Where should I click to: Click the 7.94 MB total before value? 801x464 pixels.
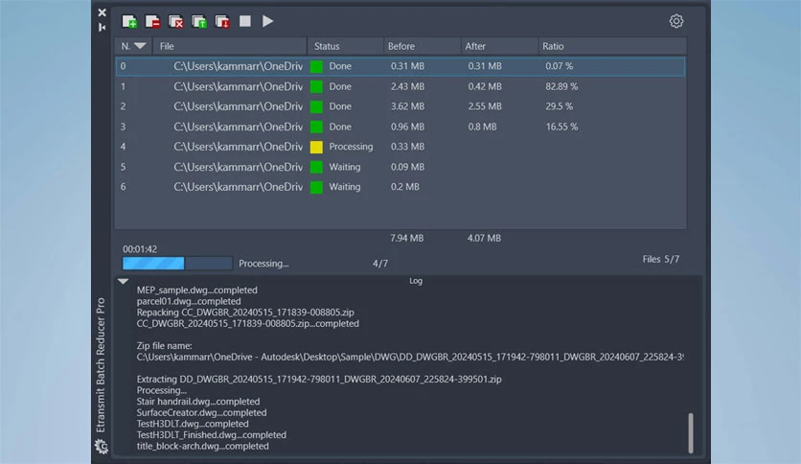coord(406,238)
